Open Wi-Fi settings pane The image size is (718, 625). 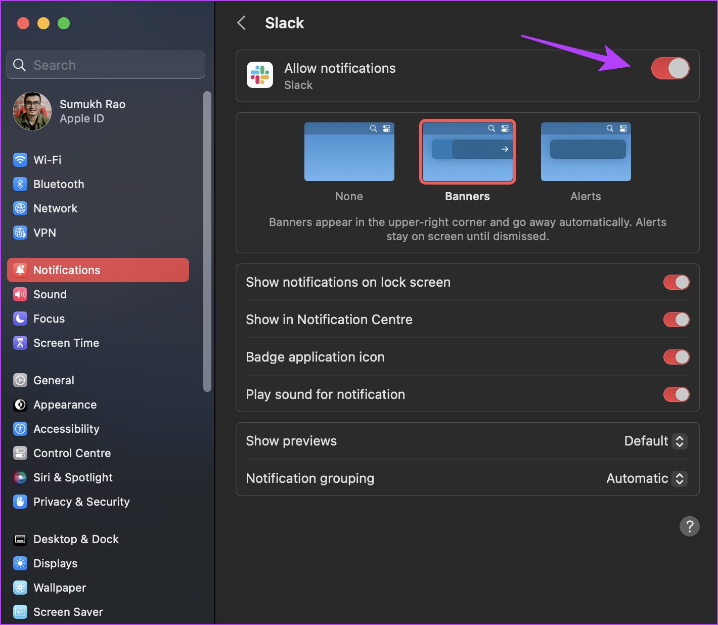click(98, 160)
